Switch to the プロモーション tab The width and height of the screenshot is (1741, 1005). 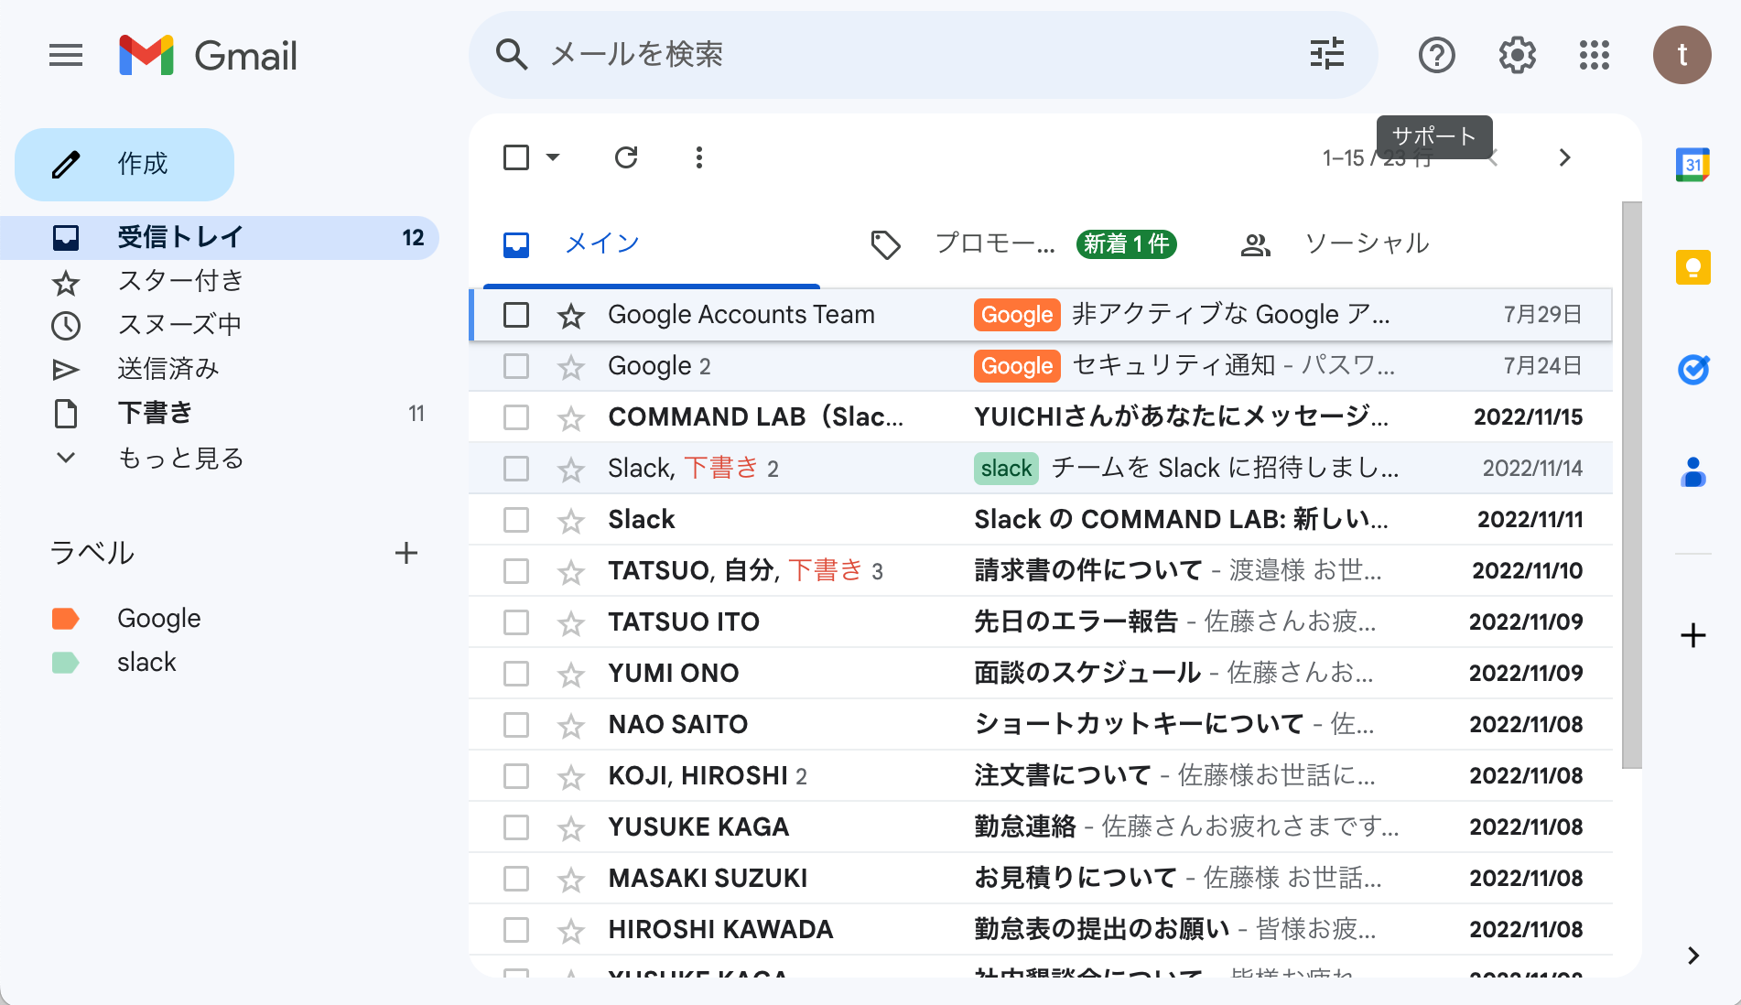1023,243
